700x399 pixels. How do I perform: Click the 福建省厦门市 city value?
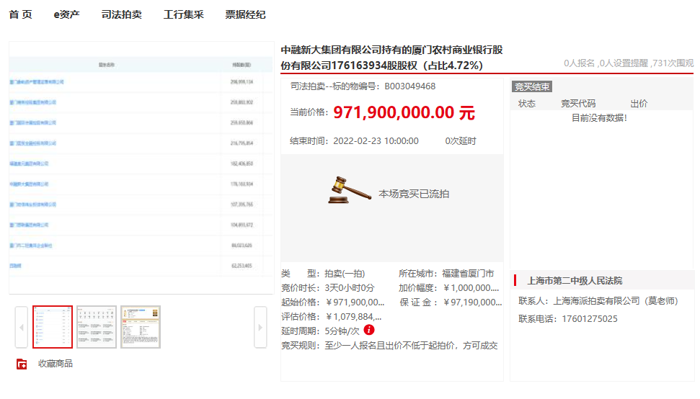468,273
